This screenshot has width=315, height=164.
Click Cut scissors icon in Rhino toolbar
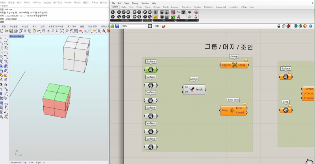25,31
